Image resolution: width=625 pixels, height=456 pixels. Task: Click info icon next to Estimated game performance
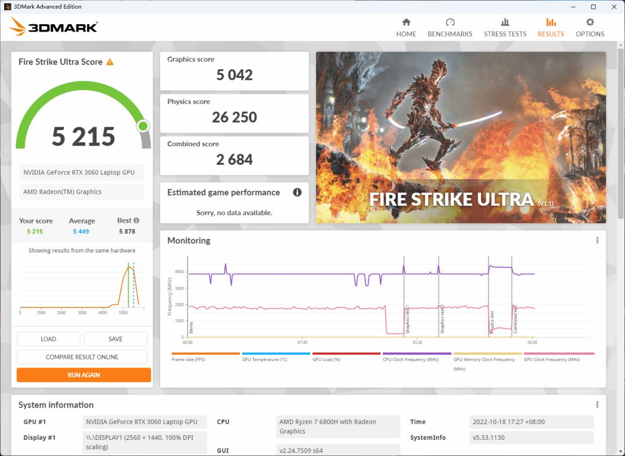(x=297, y=192)
